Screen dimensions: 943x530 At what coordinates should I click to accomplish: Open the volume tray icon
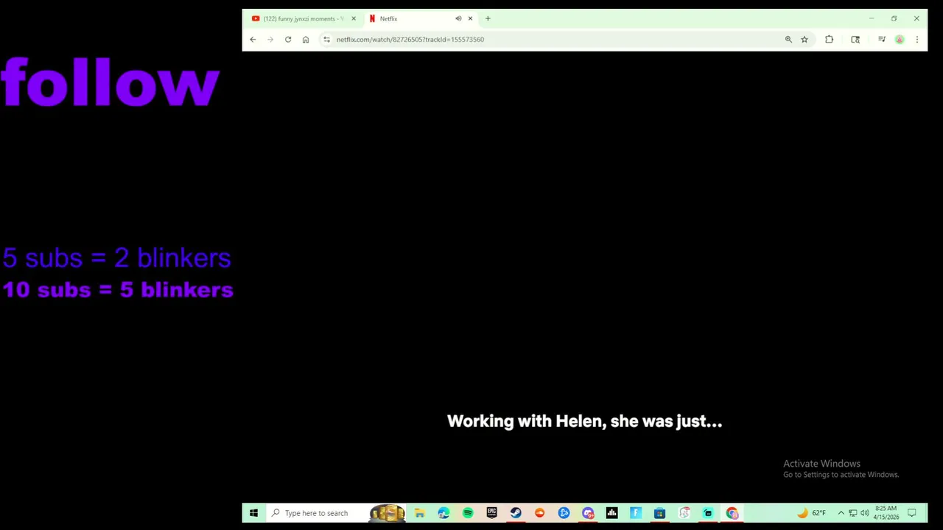tap(865, 513)
